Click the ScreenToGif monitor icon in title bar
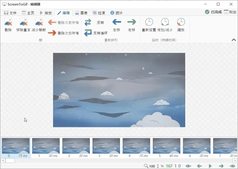This screenshot has width=238, height=169. coord(4,4)
